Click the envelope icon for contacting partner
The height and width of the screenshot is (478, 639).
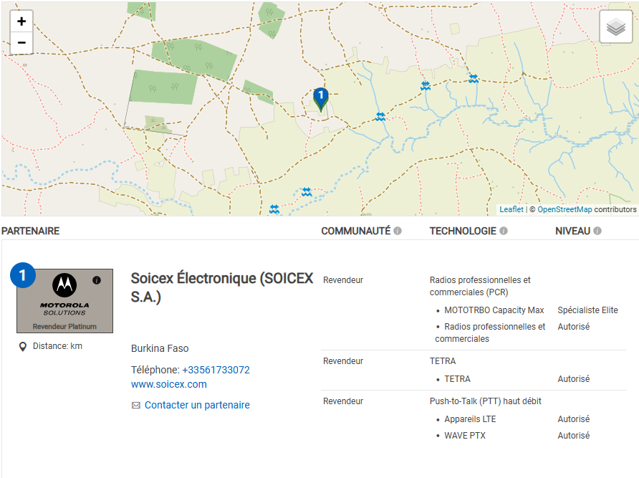coord(136,406)
